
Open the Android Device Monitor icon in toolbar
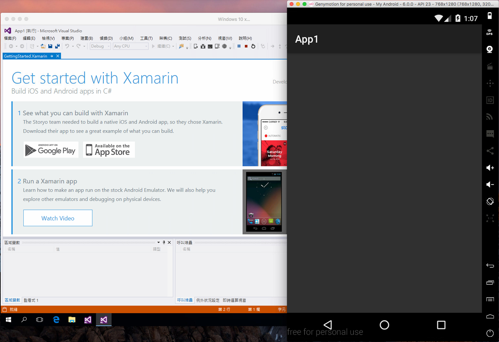click(203, 46)
